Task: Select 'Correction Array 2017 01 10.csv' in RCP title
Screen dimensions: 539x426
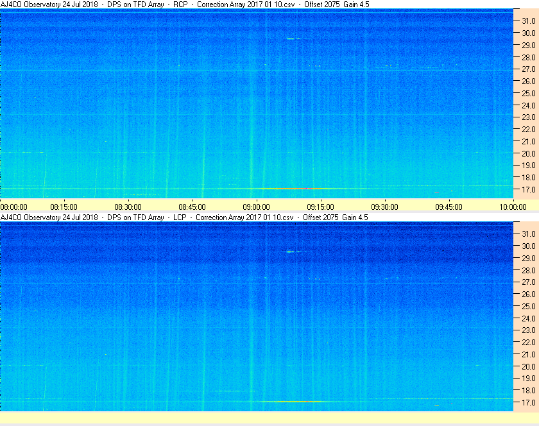Action: (246, 4)
